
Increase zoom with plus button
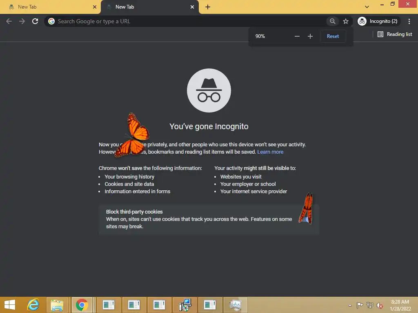310,36
